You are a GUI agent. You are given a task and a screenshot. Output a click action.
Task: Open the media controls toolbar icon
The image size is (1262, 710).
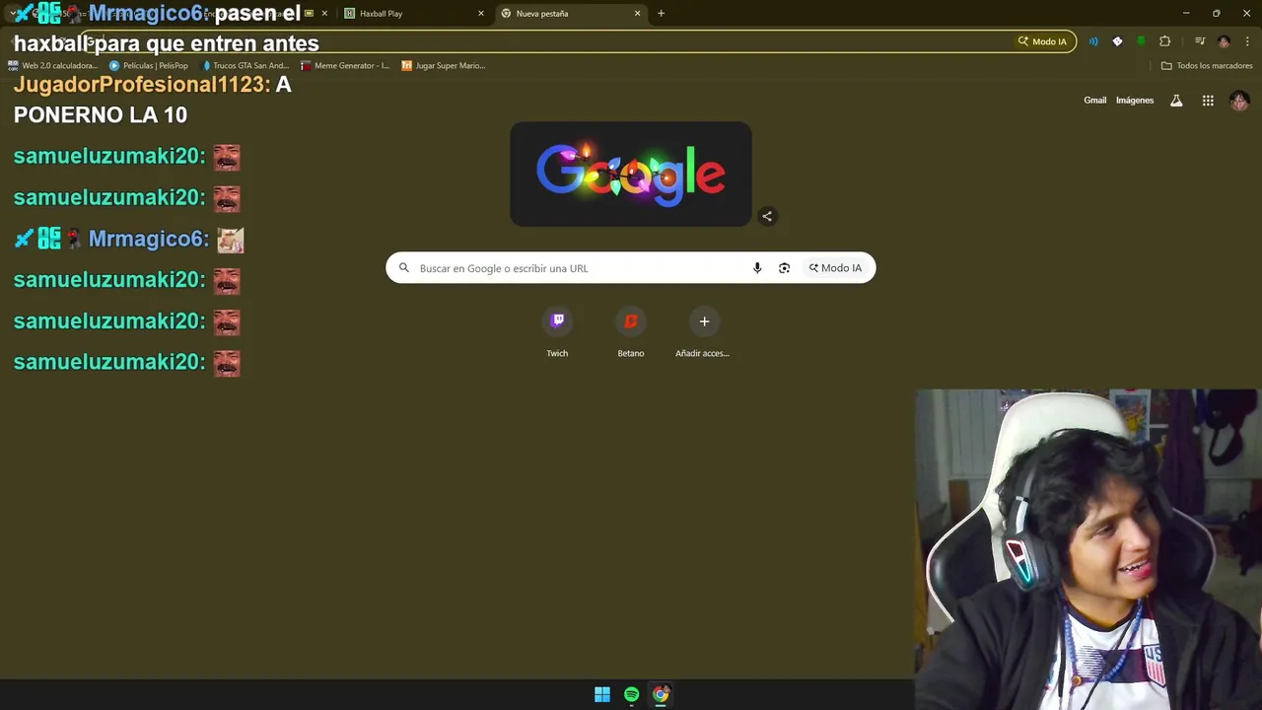pos(1200,41)
